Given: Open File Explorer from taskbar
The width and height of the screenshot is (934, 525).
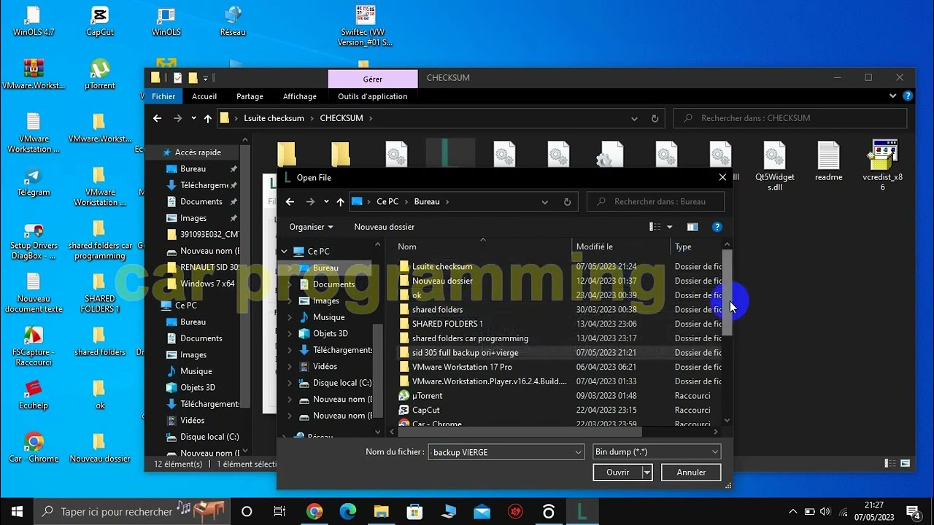Looking at the screenshot, I should pos(382,512).
